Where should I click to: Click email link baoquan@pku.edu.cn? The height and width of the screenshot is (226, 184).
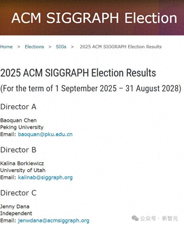click(45, 134)
